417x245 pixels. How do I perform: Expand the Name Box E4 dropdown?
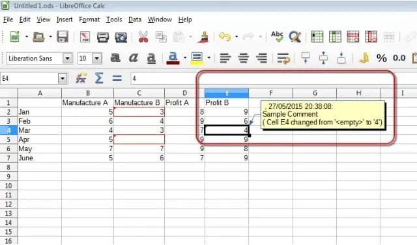[63, 78]
